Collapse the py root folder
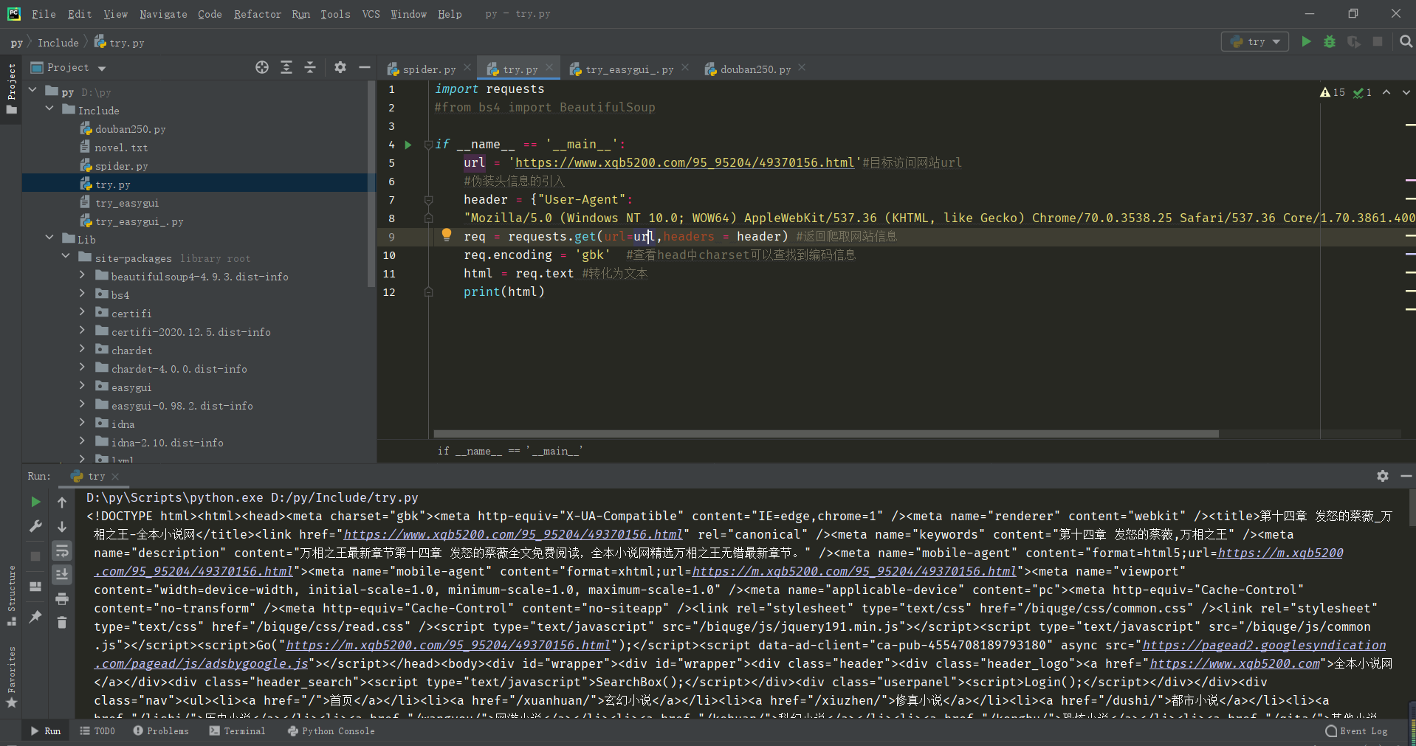This screenshot has height=746, width=1416. click(32, 90)
